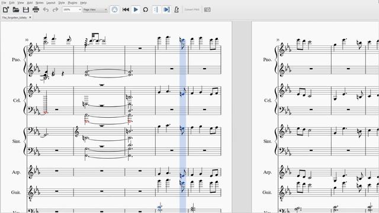Click the treble clef change in Sint. staff

coord(77,132)
